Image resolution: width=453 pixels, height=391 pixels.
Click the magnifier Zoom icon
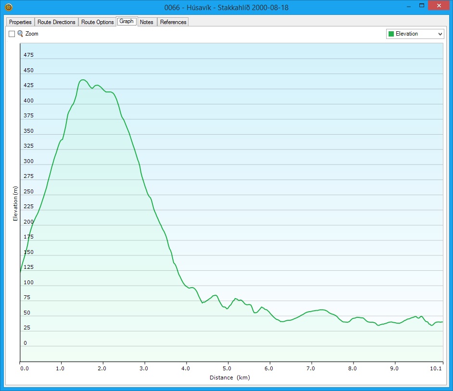pyautogui.click(x=20, y=34)
